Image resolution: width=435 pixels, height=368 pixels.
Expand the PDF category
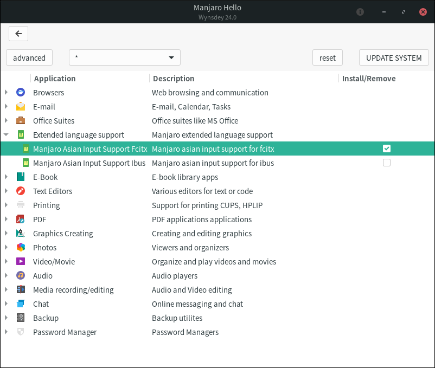(6, 219)
